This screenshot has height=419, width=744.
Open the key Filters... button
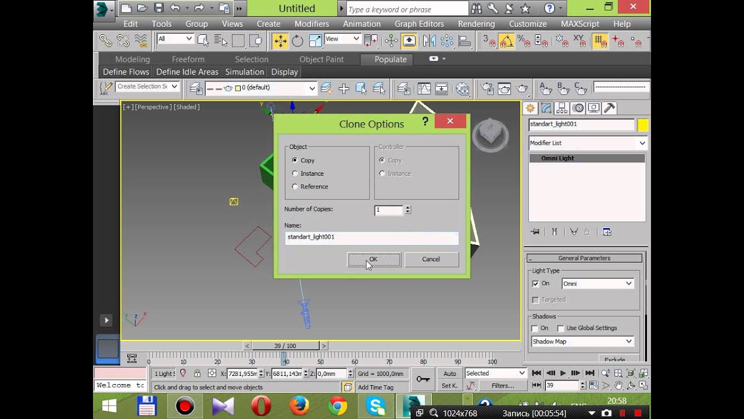[503, 385]
